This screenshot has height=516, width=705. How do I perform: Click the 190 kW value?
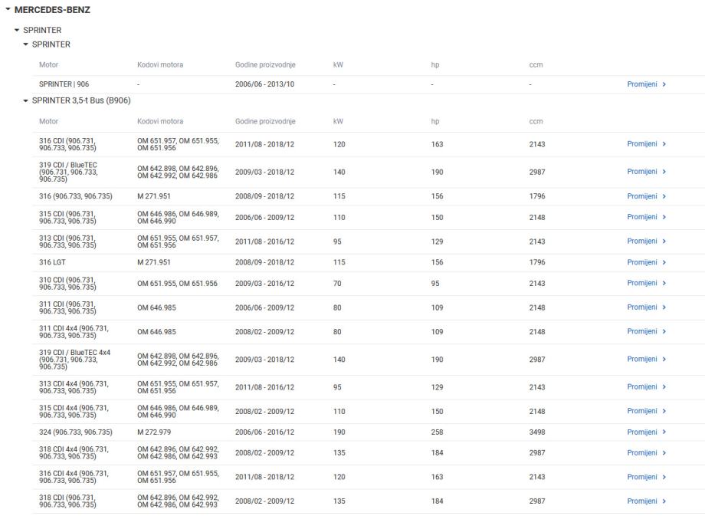(x=339, y=432)
